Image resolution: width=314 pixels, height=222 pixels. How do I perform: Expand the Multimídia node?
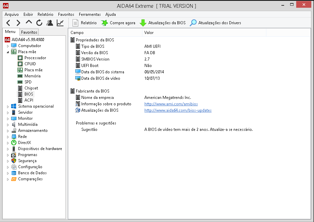click(x=8, y=125)
